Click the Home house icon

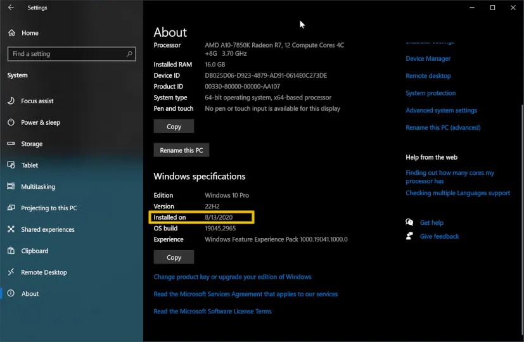tap(11, 33)
